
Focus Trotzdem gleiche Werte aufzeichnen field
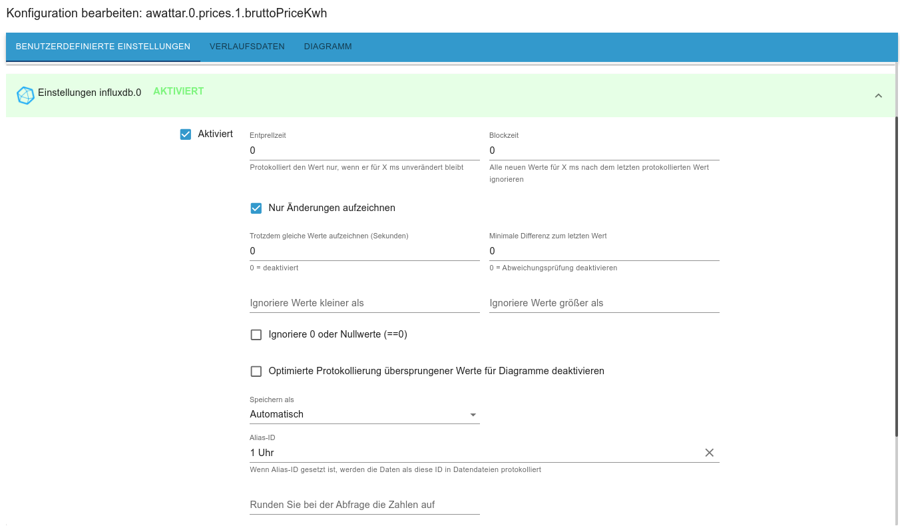365,251
